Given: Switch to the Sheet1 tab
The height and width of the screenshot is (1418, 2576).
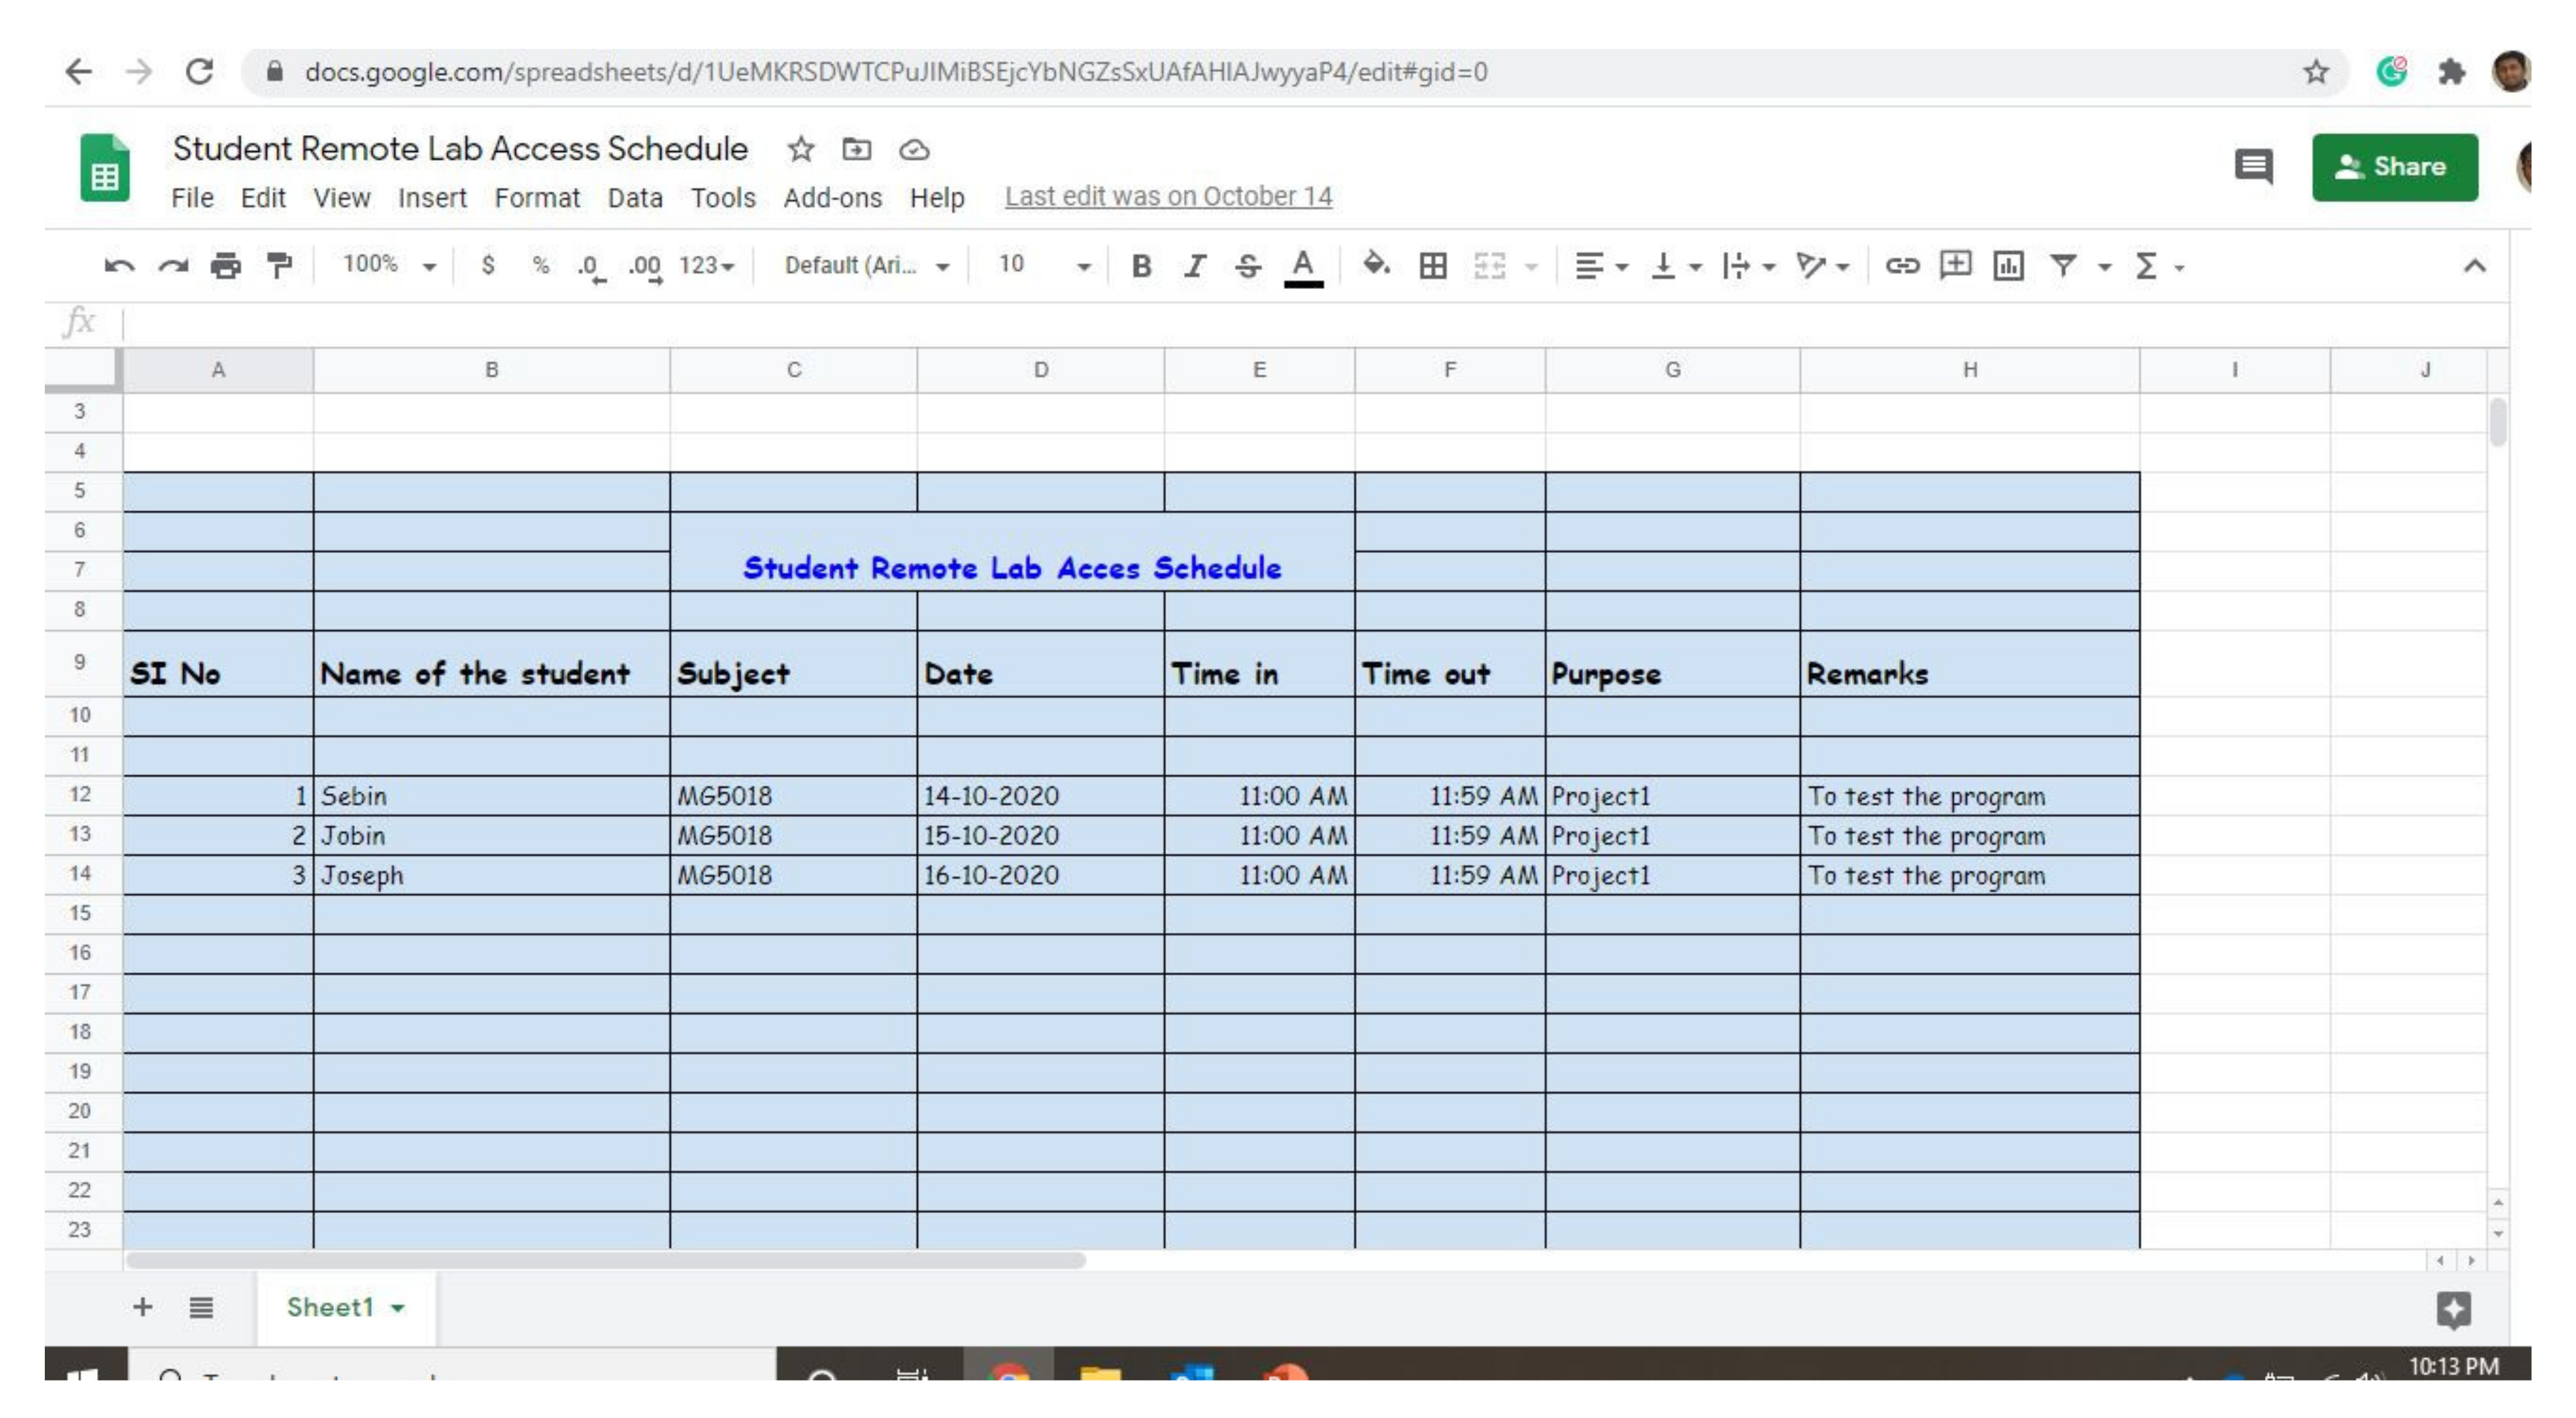Looking at the screenshot, I should coord(331,1307).
